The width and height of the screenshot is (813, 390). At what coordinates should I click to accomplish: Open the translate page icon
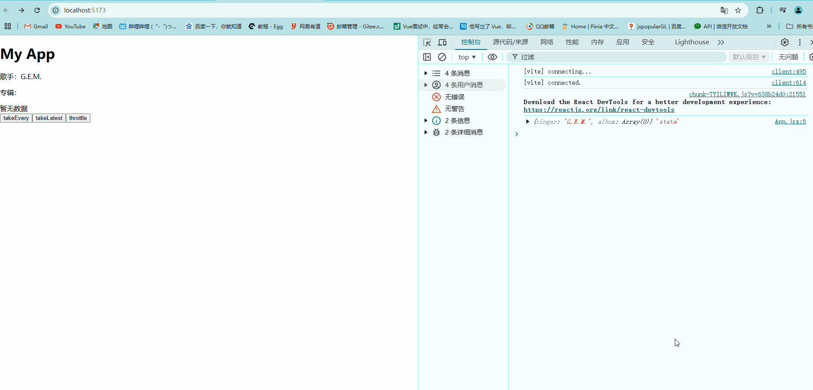724,10
